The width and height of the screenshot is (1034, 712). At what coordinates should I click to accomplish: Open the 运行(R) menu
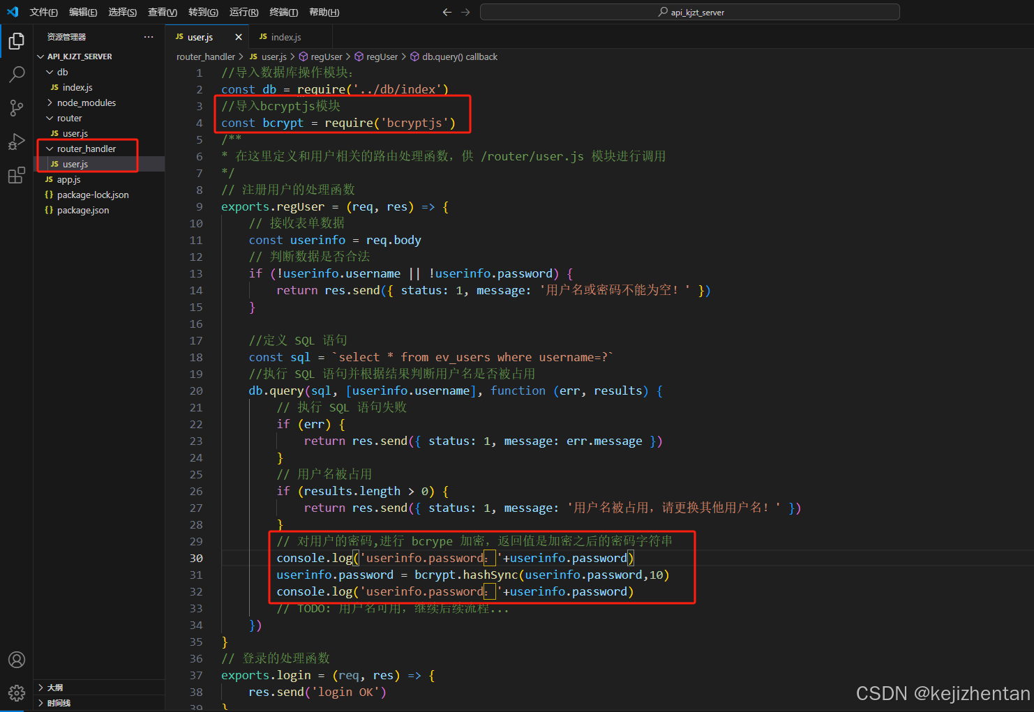(243, 12)
